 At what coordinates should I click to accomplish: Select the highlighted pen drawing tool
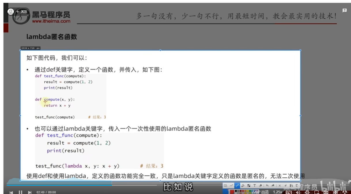coord(237,186)
